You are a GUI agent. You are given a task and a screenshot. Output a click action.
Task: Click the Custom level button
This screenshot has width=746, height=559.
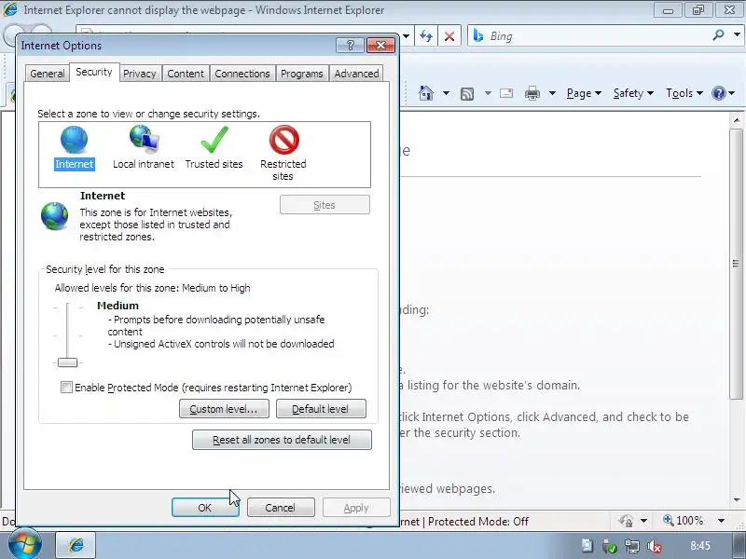point(224,409)
